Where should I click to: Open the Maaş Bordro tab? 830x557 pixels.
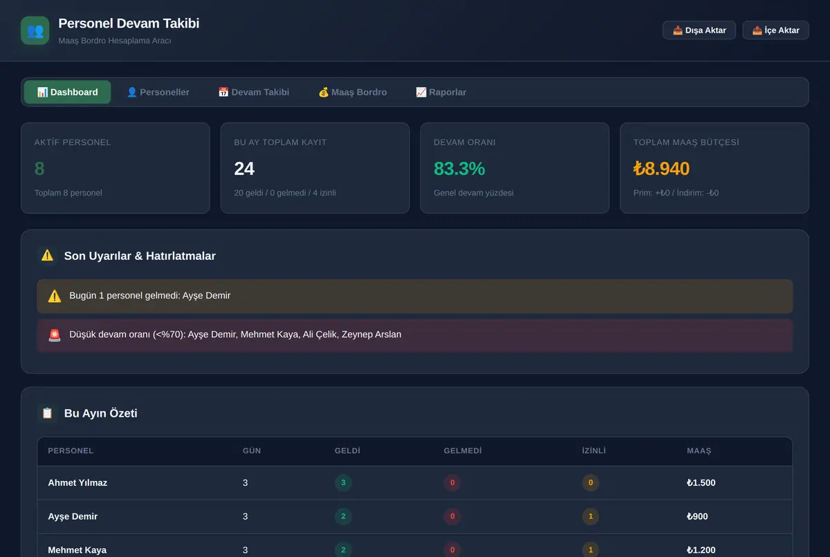pos(352,92)
